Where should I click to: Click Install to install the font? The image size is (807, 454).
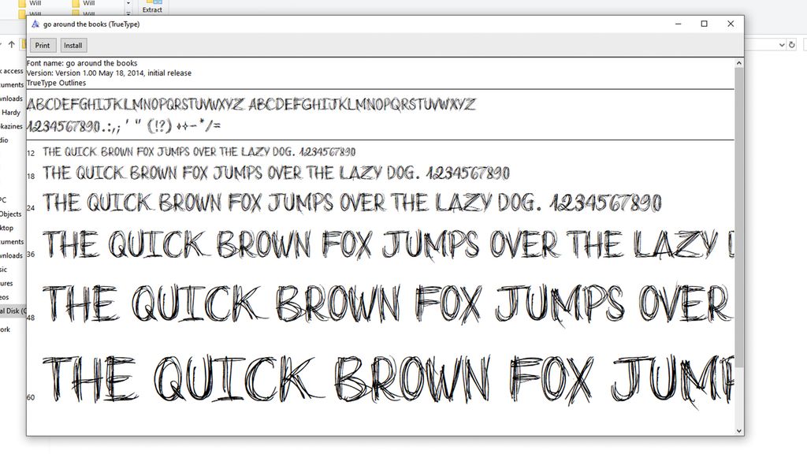[x=73, y=45]
